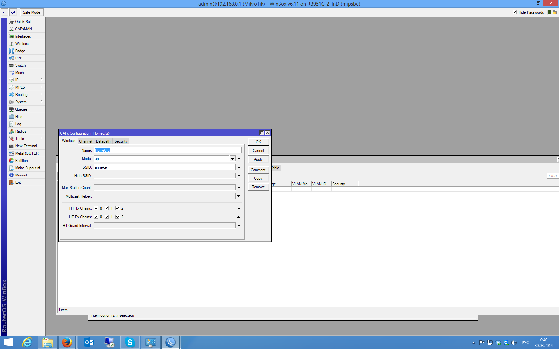Open the CAPsMAN sidebar icon
559x349 pixels.
11,29
